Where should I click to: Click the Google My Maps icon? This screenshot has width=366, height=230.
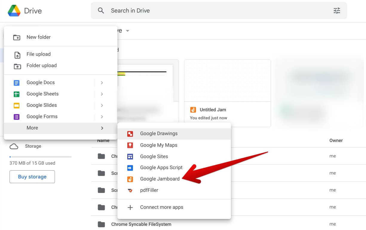click(130, 145)
